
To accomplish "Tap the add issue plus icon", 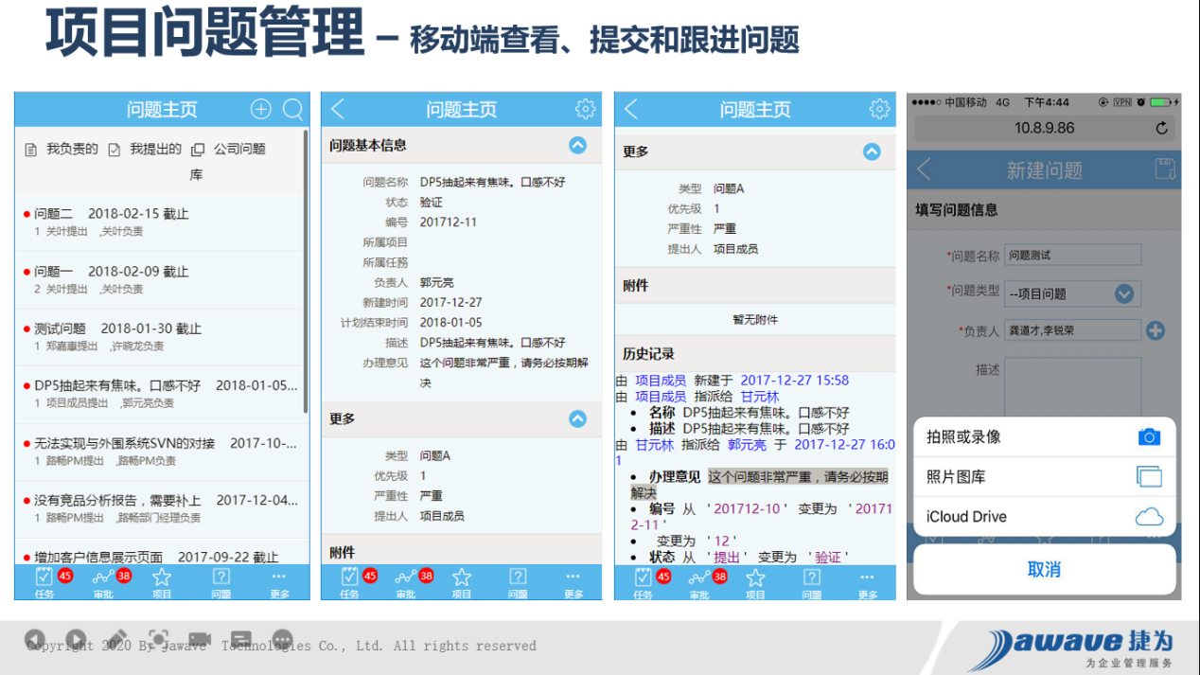I will [x=260, y=110].
